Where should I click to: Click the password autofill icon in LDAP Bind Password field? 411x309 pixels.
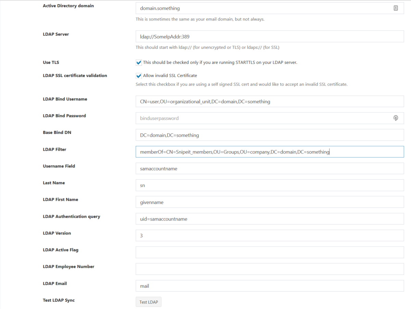coord(396,118)
